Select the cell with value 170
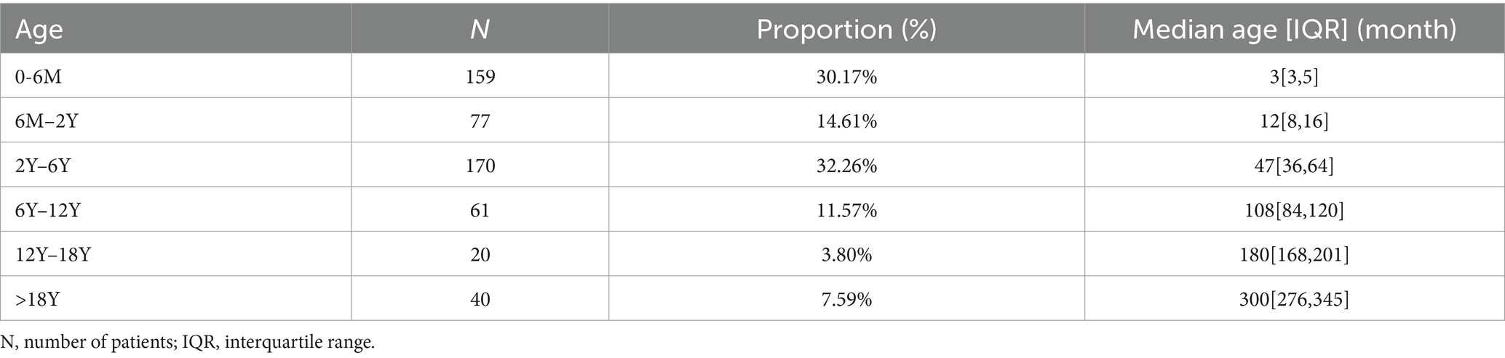Screen dimensions: 1505x358 [480, 166]
